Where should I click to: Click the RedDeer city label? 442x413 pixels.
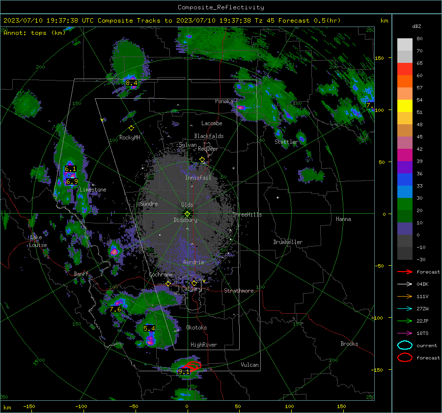click(x=208, y=149)
